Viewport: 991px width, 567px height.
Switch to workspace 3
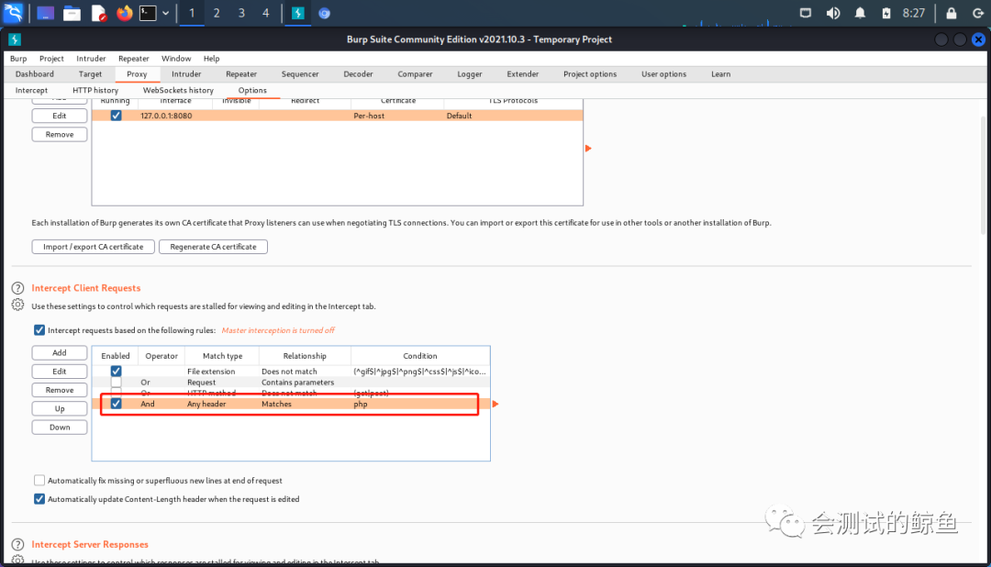pyautogui.click(x=241, y=13)
